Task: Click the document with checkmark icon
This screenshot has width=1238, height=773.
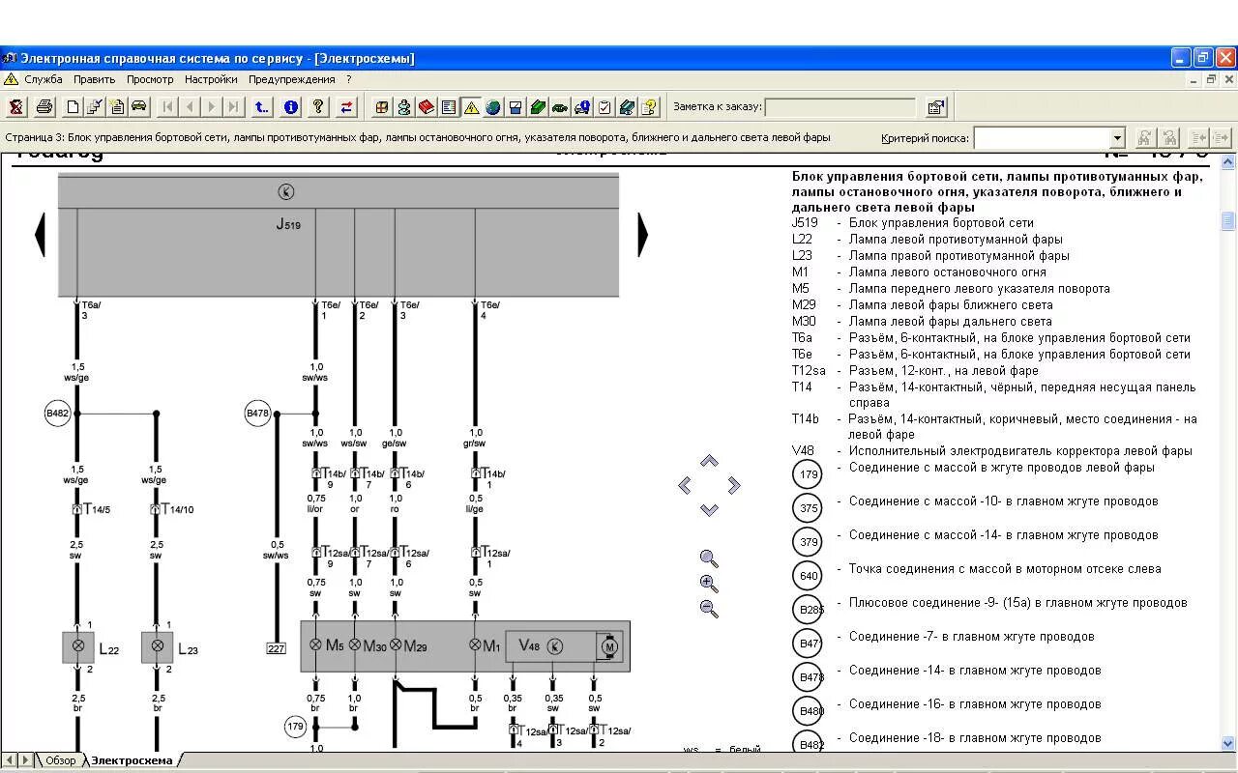Action: (95, 107)
